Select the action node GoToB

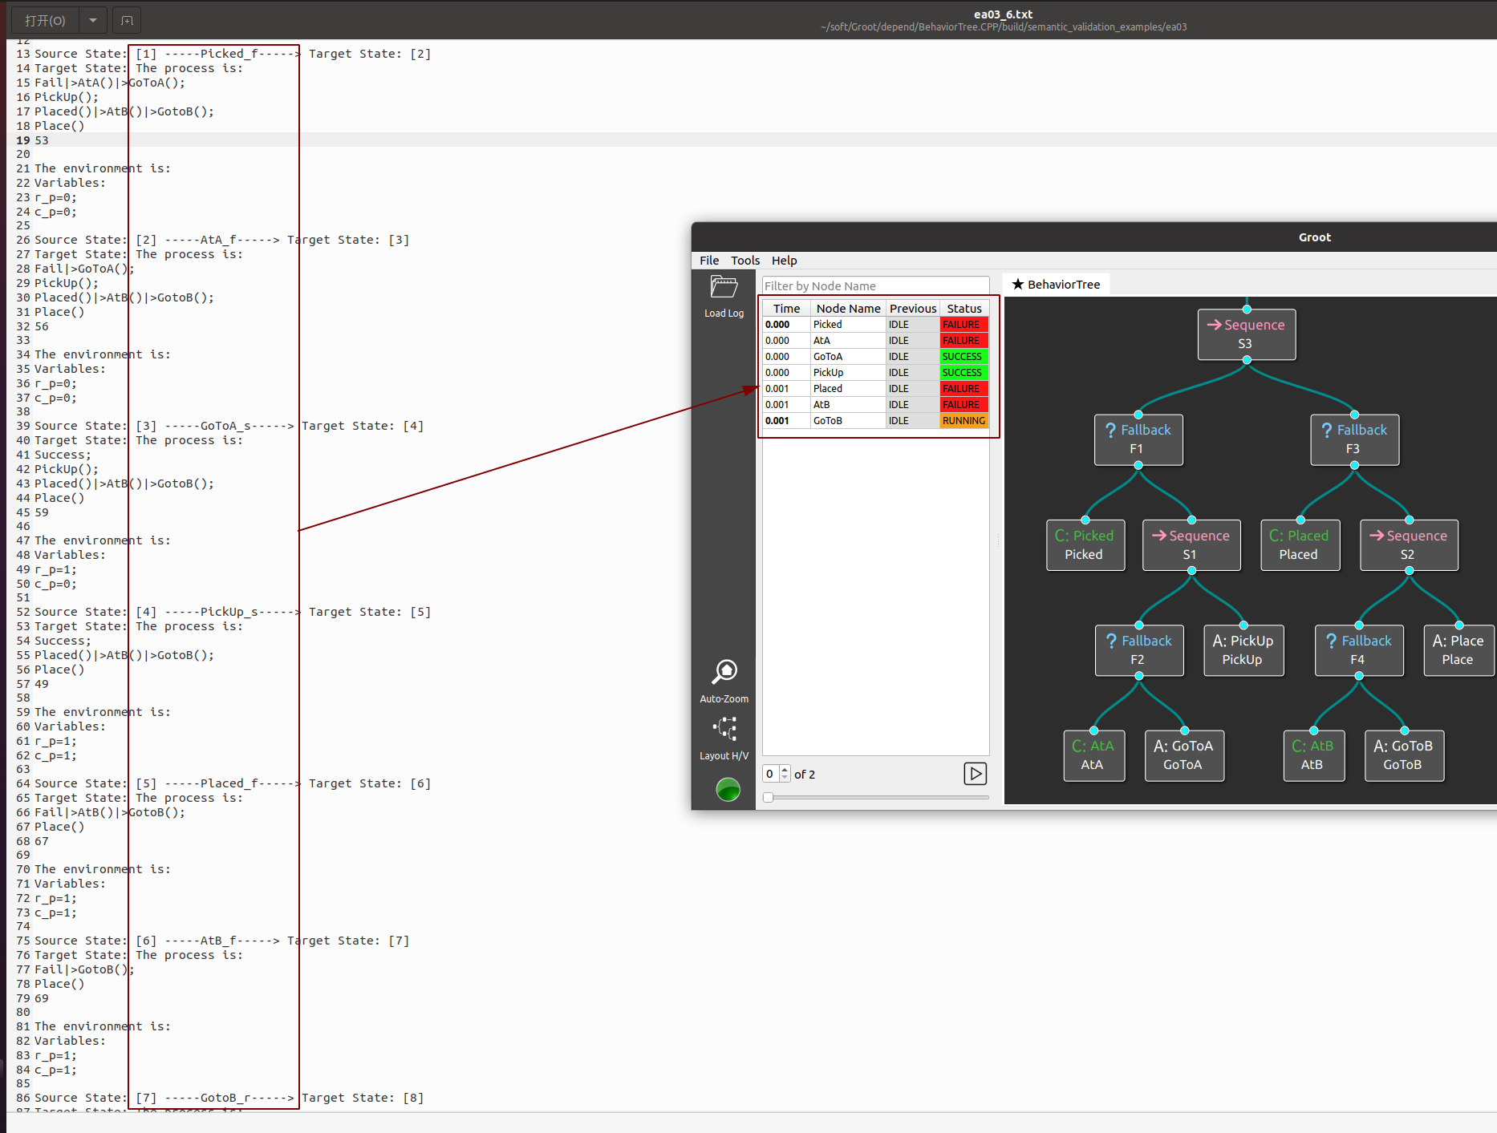point(1404,755)
